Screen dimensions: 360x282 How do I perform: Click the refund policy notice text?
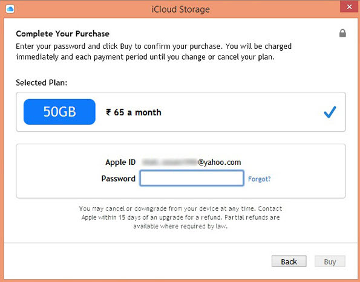coord(180,217)
